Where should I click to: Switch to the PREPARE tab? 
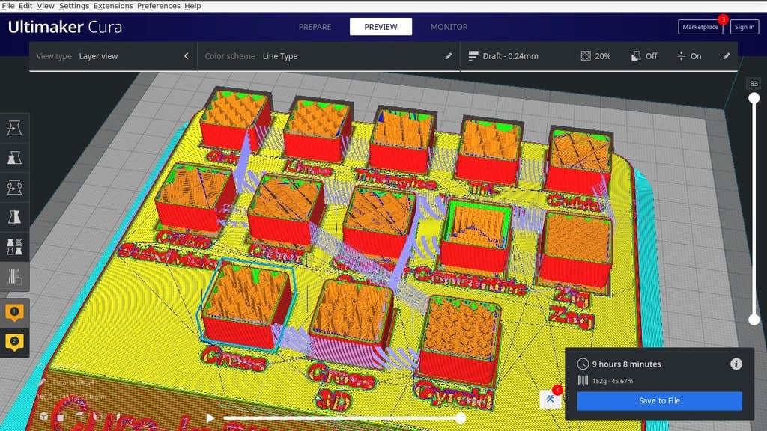315,27
